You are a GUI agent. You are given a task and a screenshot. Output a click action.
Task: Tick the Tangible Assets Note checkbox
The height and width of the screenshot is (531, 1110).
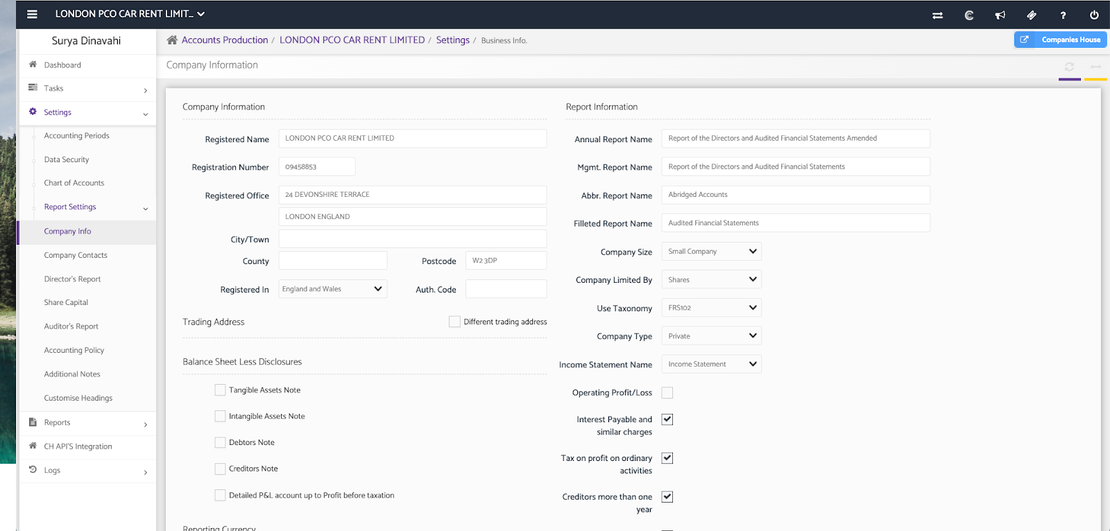pos(220,390)
